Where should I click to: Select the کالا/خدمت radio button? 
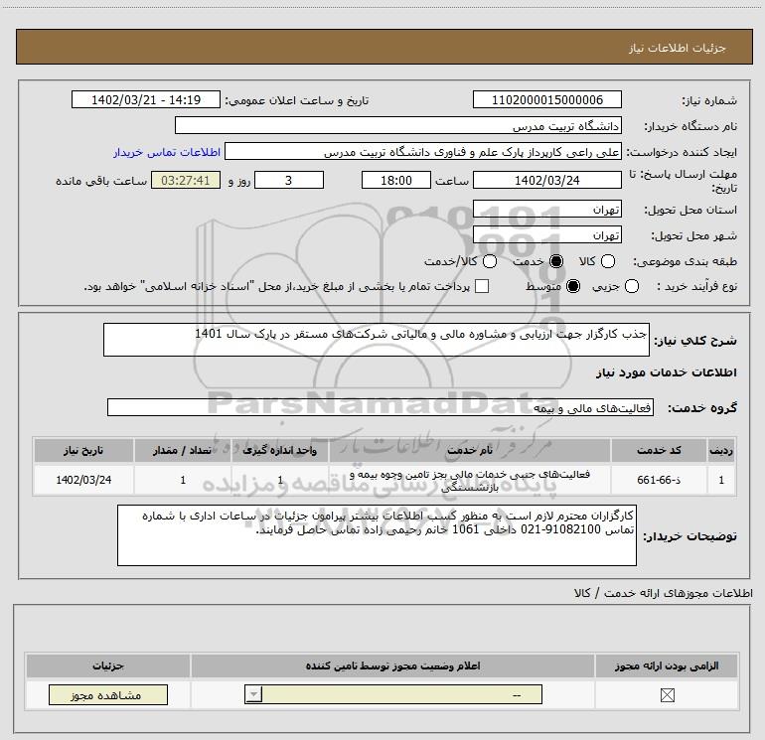[490, 261]
